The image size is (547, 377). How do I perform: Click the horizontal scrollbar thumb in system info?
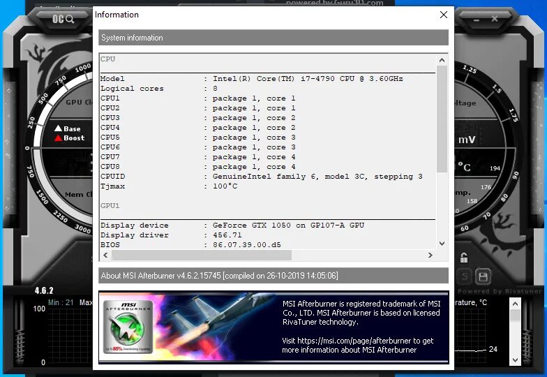(201, 256)
